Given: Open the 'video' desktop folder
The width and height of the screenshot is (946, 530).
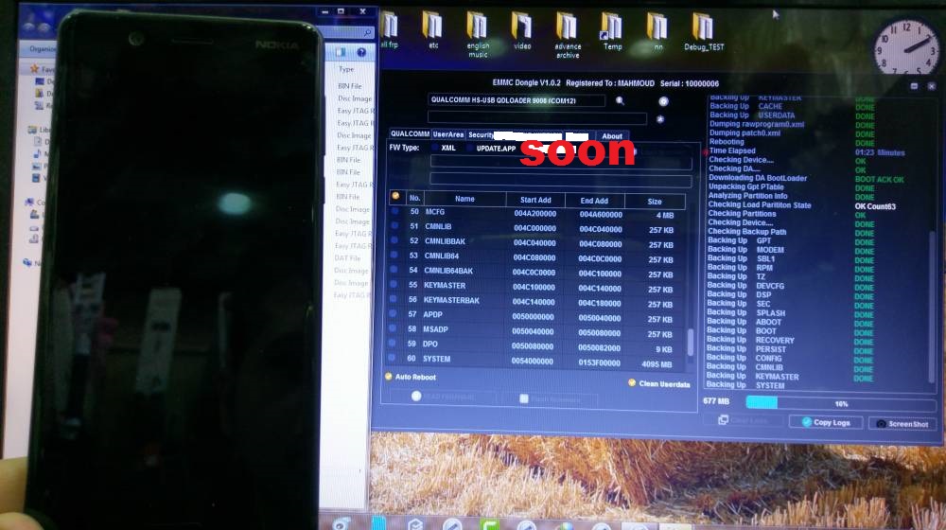Looking at the screenshot, I should coord(522,31).
